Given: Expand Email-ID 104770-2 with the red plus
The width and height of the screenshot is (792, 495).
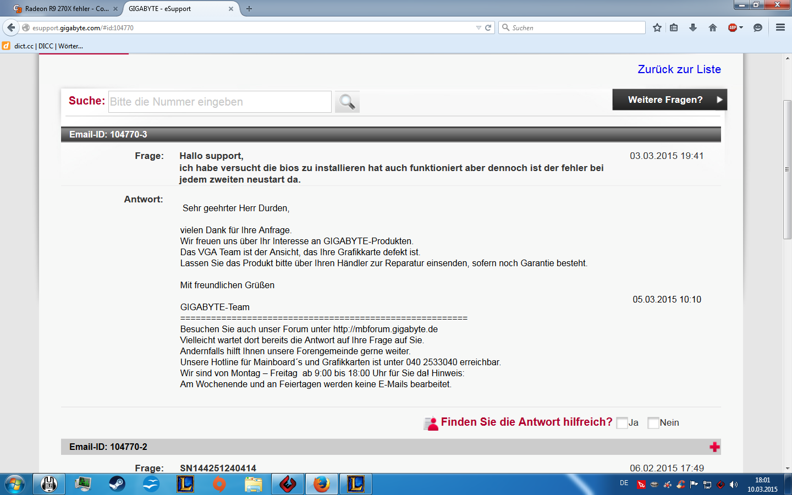Looking at the screenshot, I should click(x=714, y=447).
